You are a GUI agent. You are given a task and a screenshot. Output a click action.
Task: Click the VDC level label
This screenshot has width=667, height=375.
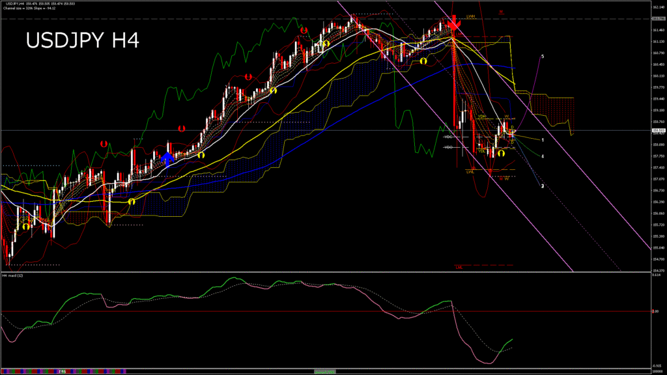pos(448,137)
